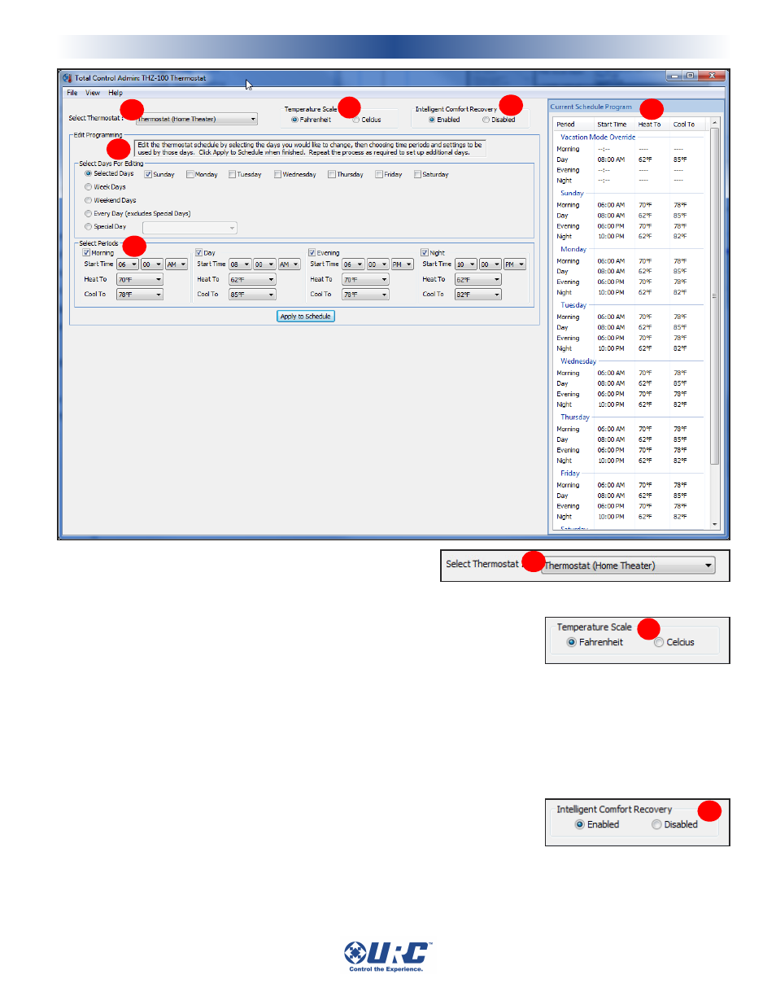This screenshot has width=776, height=1005.
Task: Open Day period start hour dropdown
Action: [240, 264]
